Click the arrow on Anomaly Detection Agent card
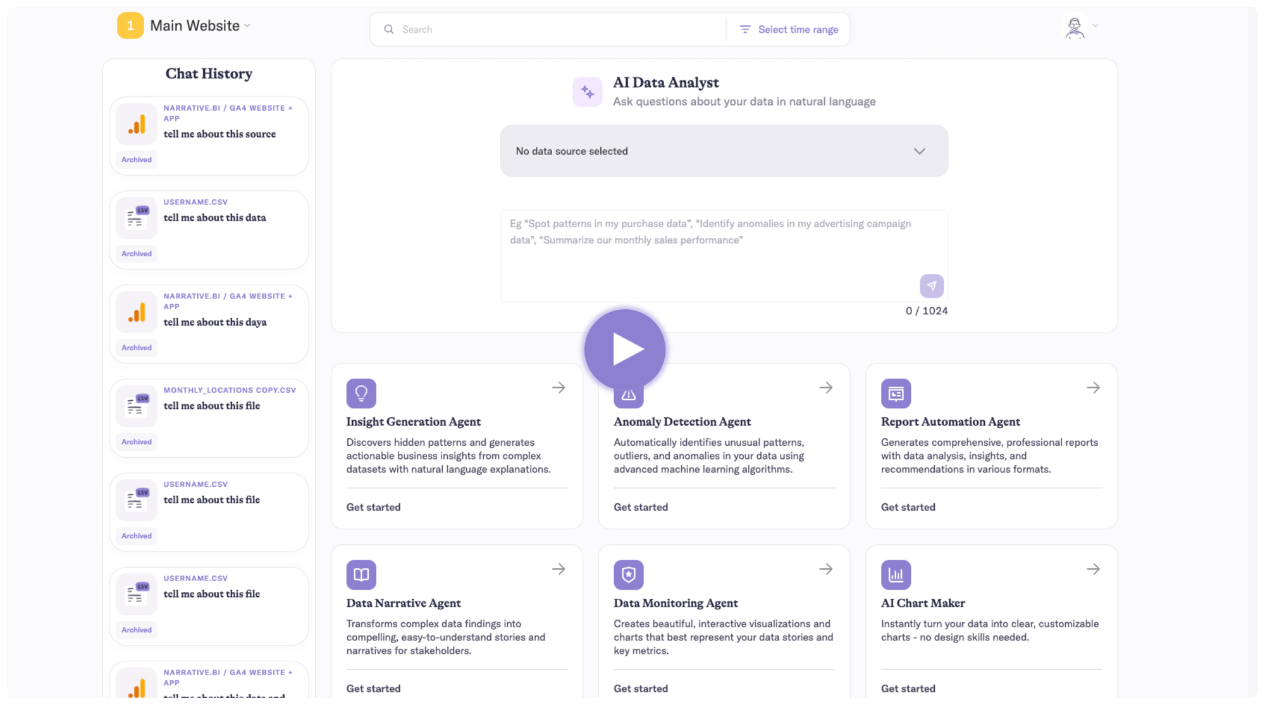Viewport: 1265px width, 705px height. pyautogui.click(x=825, y=388)
